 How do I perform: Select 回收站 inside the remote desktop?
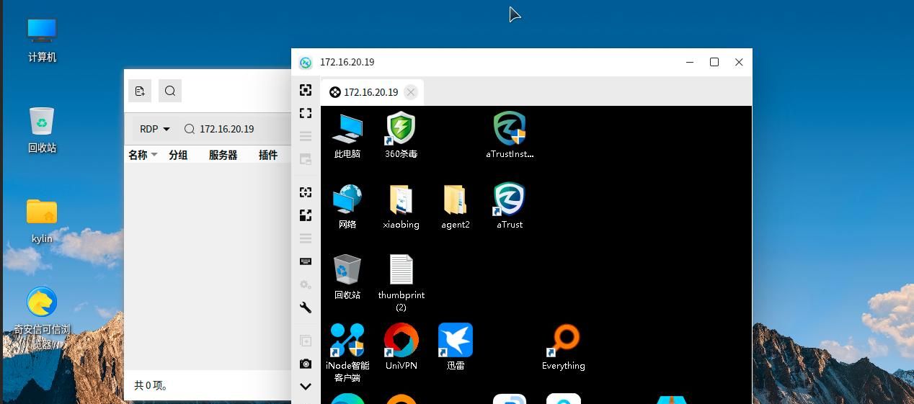coord(347,277)
